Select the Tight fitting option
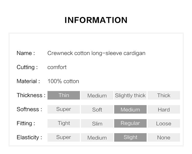192x154 pixels. point(64,123)
